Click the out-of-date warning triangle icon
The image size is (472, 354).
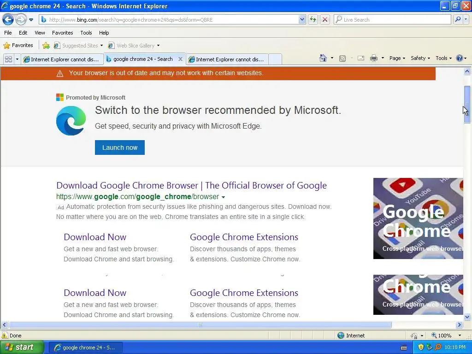point(60,73)
